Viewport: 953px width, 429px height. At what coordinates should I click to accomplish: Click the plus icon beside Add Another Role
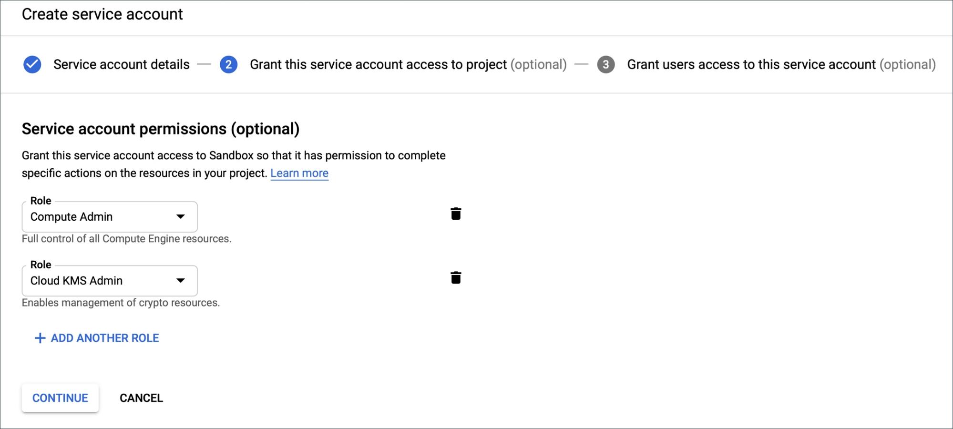[x=40, y=338]
